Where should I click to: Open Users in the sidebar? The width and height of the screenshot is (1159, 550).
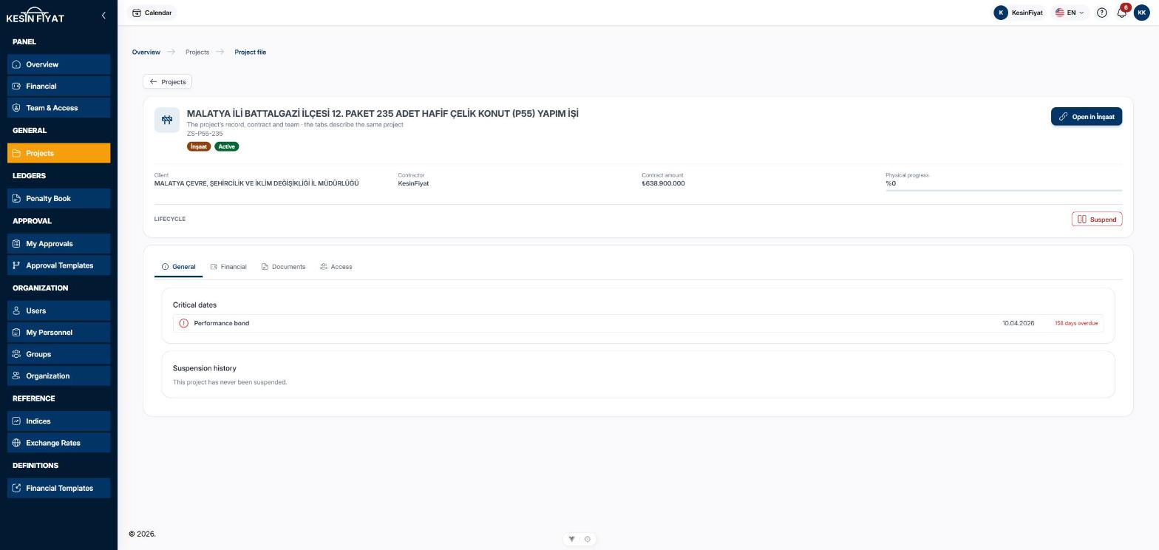(58, 310)
